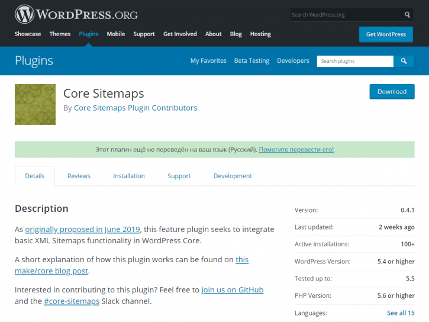The height and width of the screenshot is (322, 429).
Task: Open the Developers link
Action: point(293,61)
